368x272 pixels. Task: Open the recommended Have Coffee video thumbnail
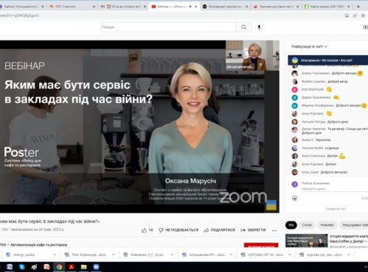point(306,241)
